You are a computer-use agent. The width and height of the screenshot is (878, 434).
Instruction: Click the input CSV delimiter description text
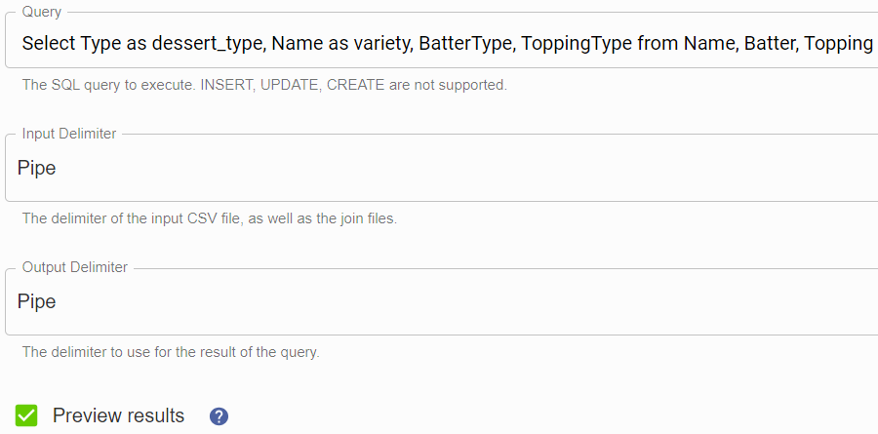(210, 218)
